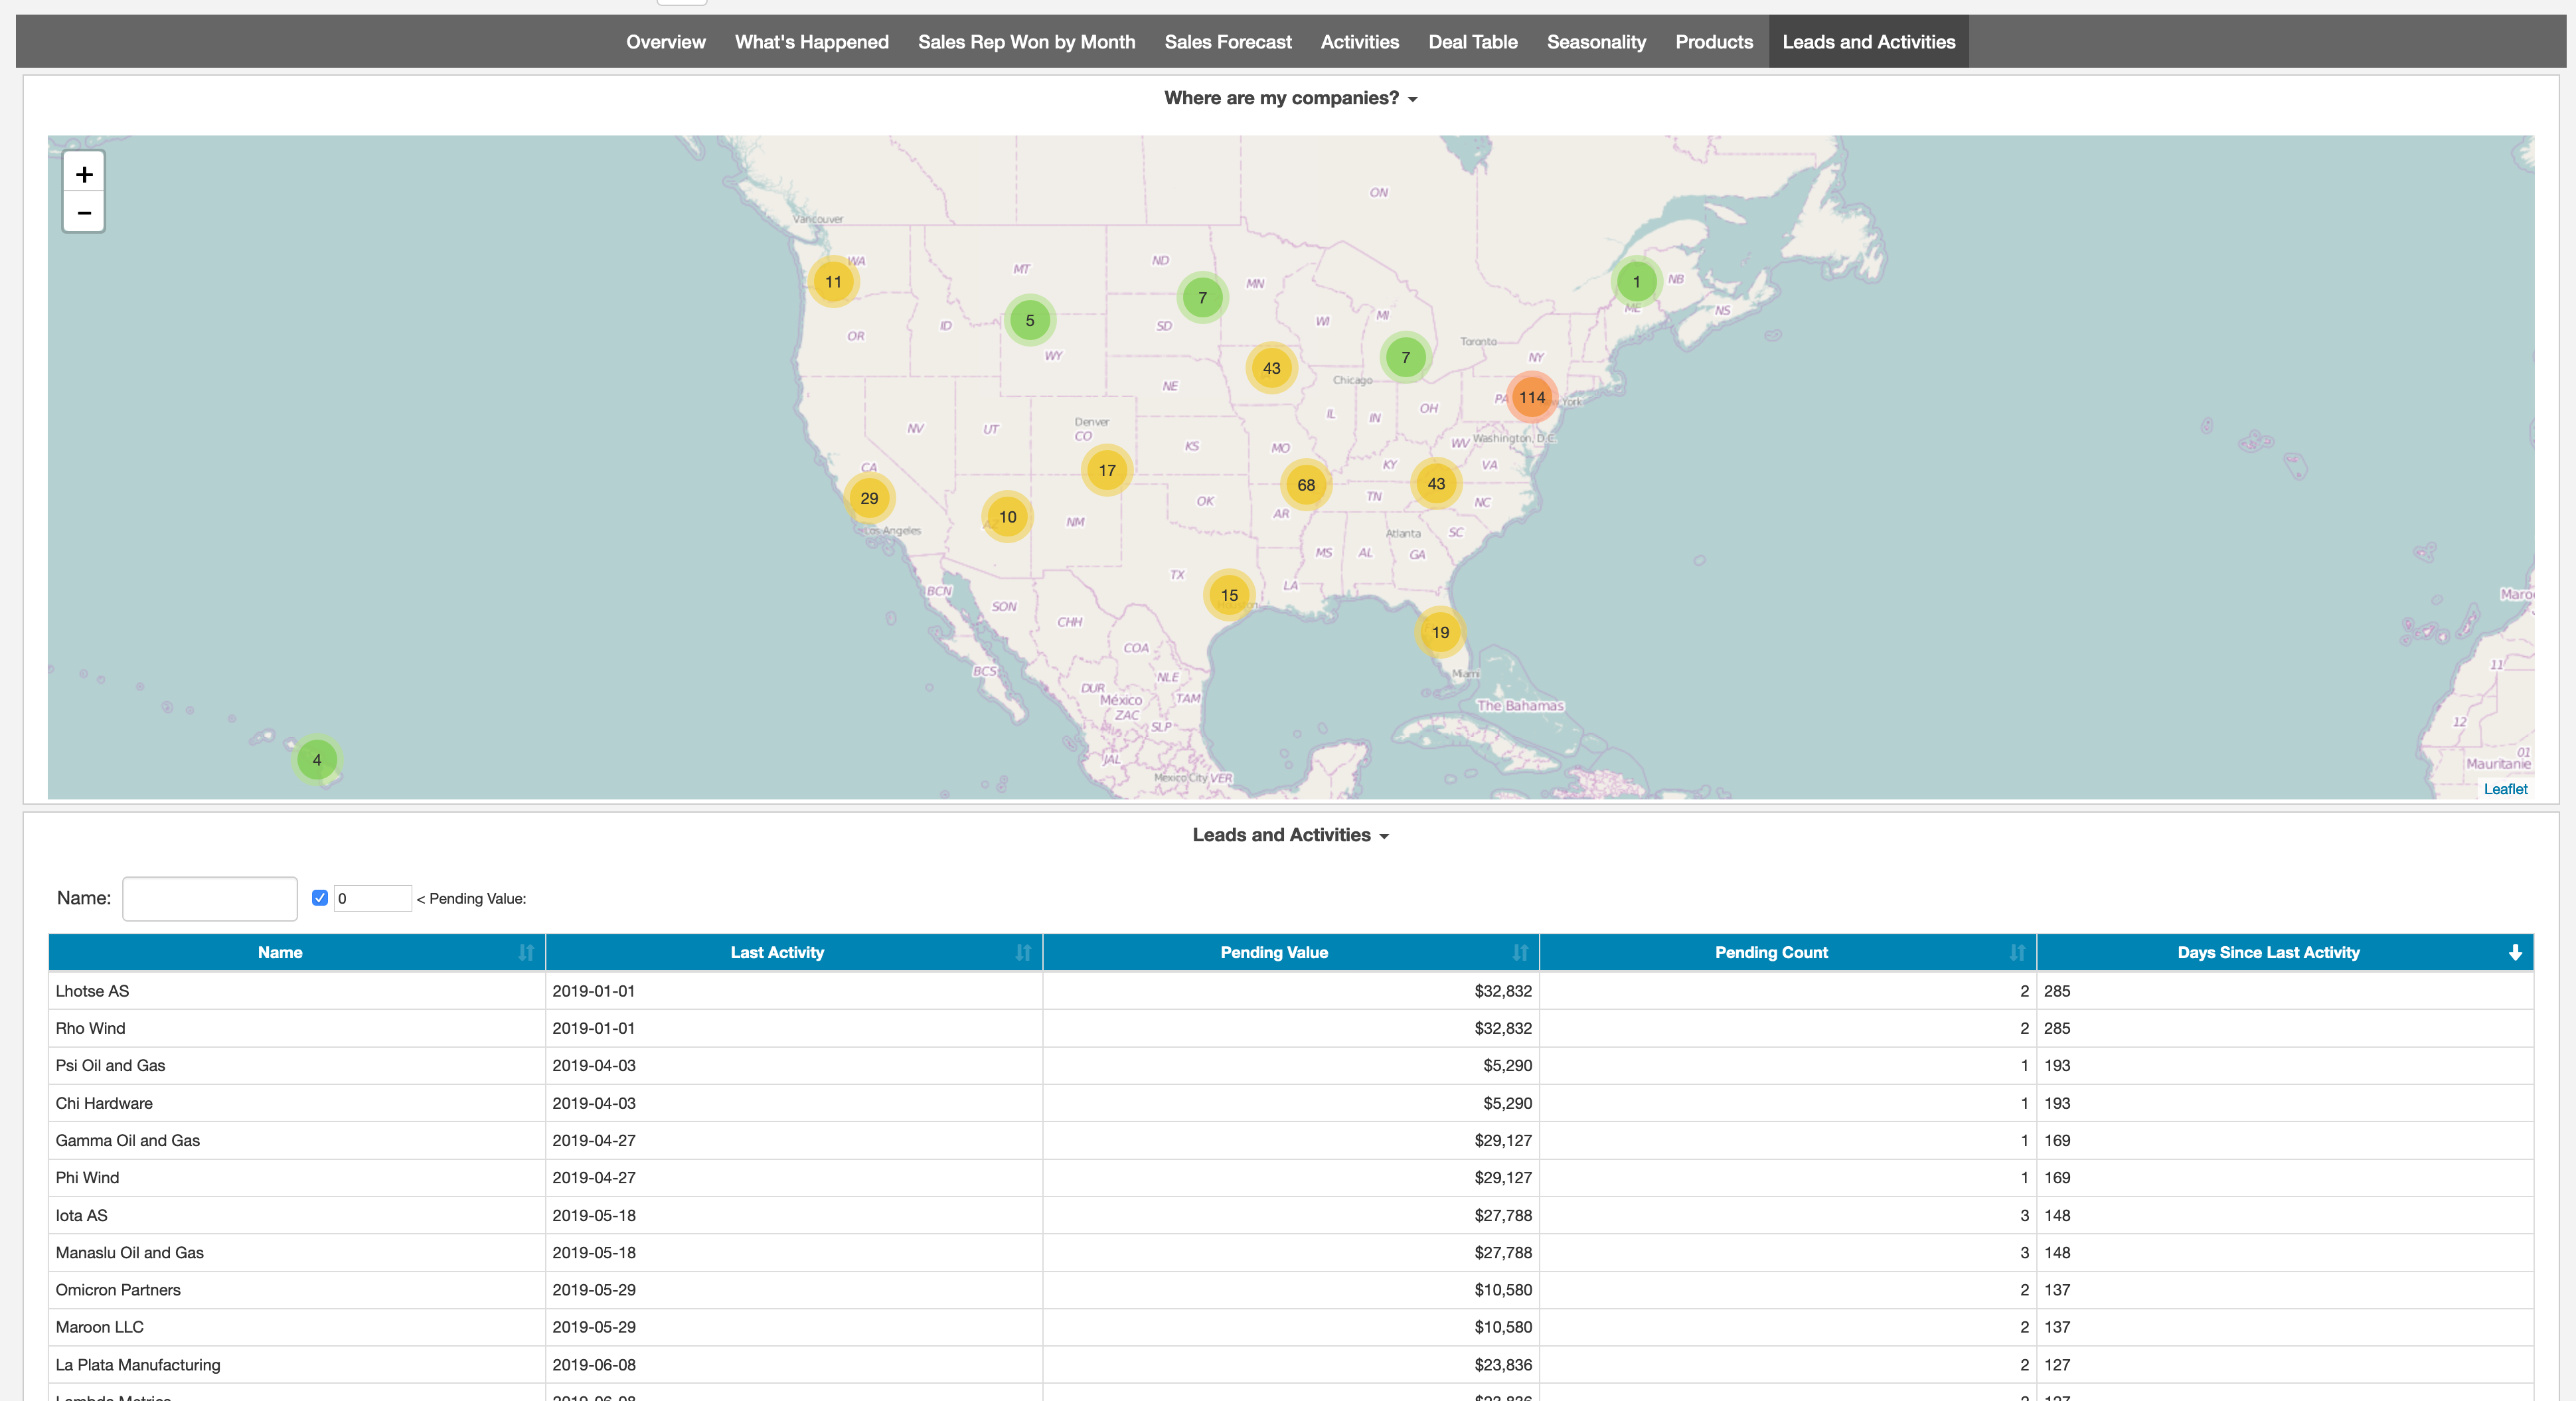Click the small green cluster showing 4 in Pacific
Screen dimensions: 2576x1401
[x=319, y=761]
